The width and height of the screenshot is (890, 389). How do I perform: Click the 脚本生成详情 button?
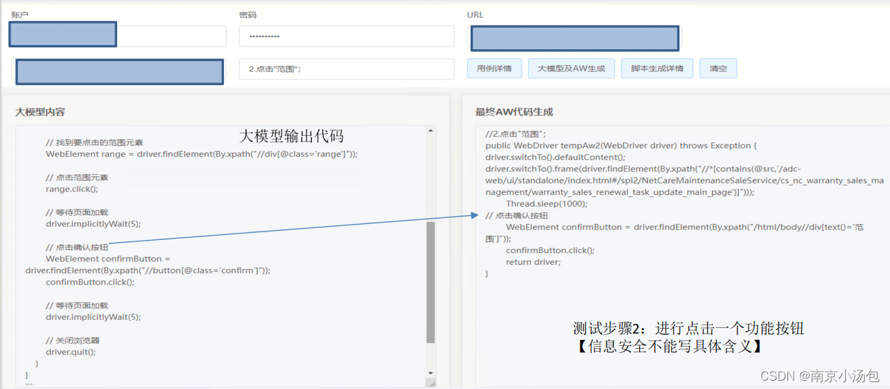[657, 69]
